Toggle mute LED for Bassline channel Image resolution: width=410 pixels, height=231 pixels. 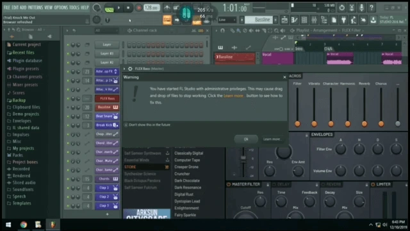(68, 107)
